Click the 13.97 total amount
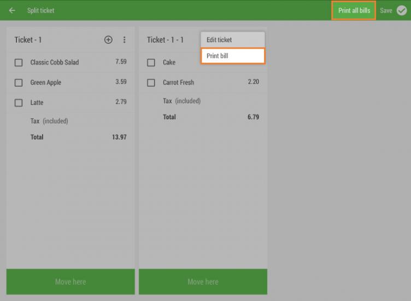The width and height of the screenshot is (411, 301). point(119,137)
